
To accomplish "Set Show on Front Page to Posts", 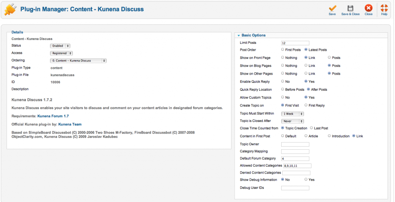I will click(x=329, y=58).
